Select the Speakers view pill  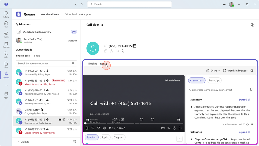tap(92, 138)
